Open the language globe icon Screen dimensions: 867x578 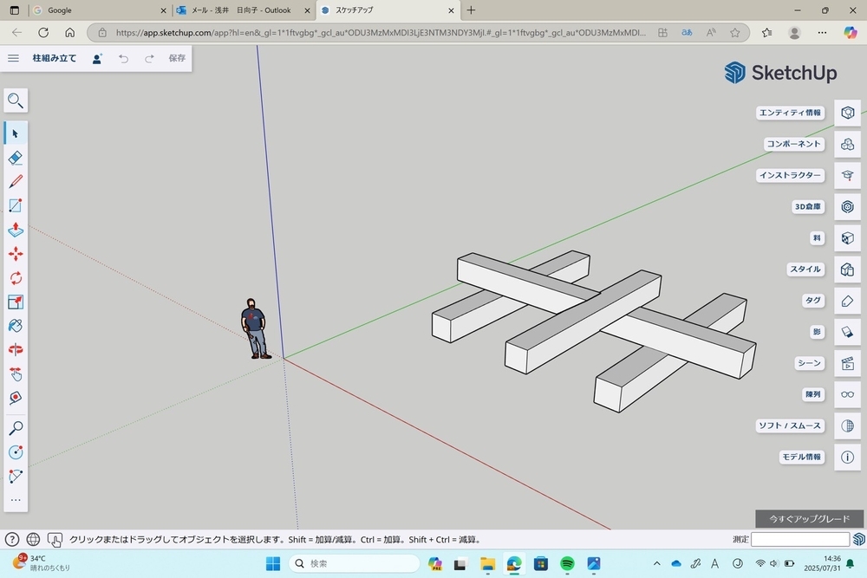pos(33,539)
